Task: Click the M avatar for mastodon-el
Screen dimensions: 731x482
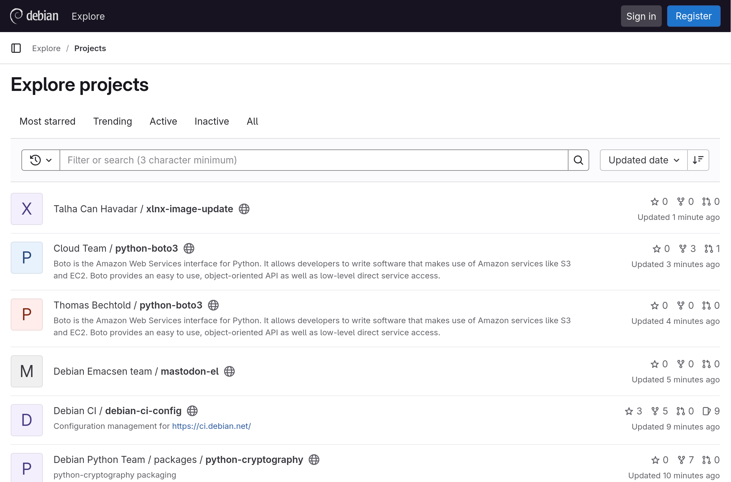Action: [x=27, y=371]
